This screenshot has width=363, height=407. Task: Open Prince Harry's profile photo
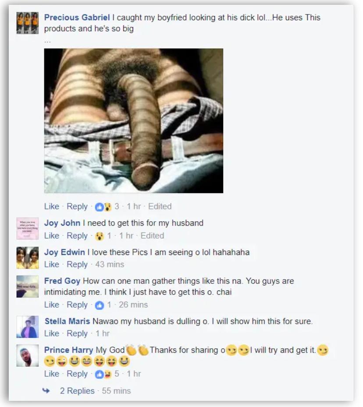(x=28, y=355)
